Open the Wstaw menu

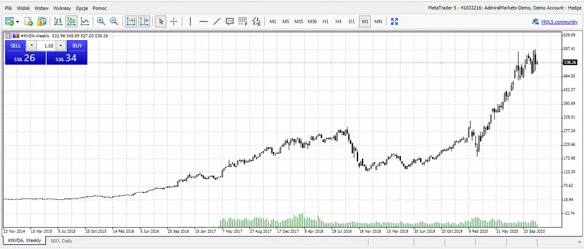click(42, 8)
